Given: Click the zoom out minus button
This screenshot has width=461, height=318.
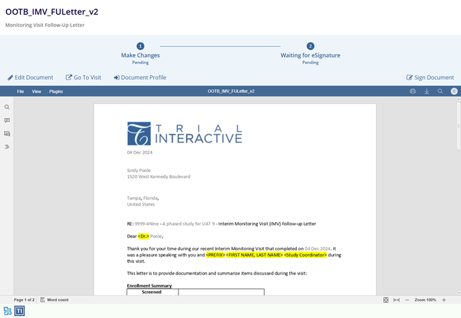Looking at the screenshot, I should pos(407,300).
